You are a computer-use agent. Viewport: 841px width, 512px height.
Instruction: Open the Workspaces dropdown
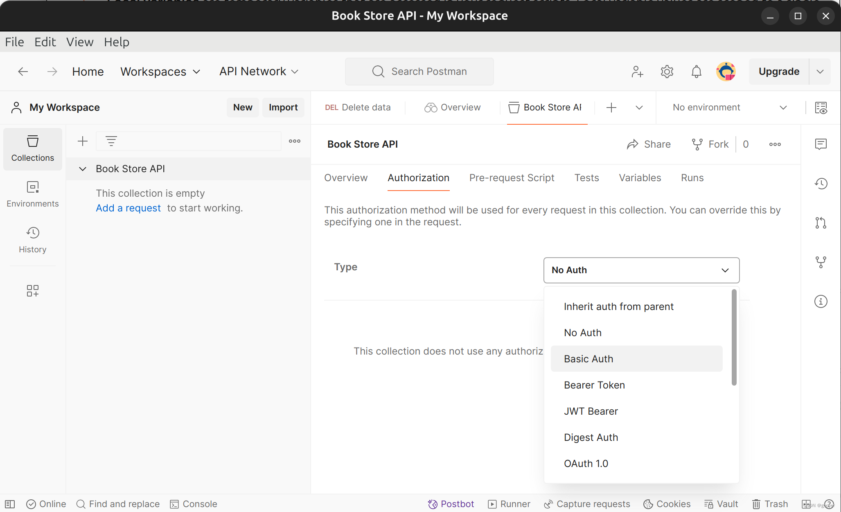pos(160,72)
